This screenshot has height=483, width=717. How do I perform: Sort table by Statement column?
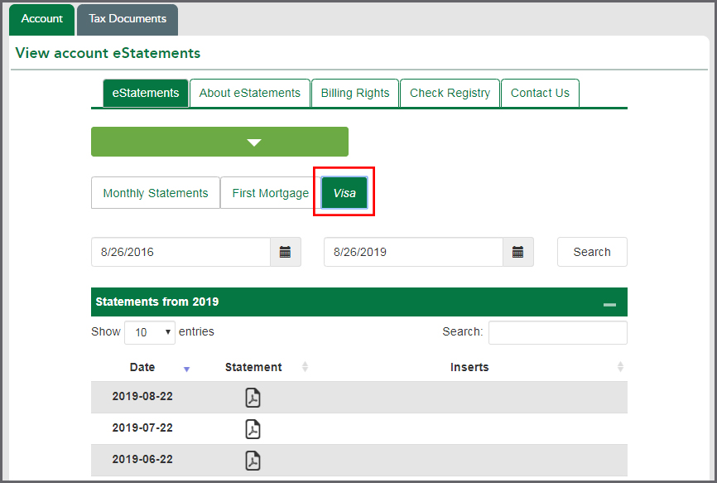(253, 367)
